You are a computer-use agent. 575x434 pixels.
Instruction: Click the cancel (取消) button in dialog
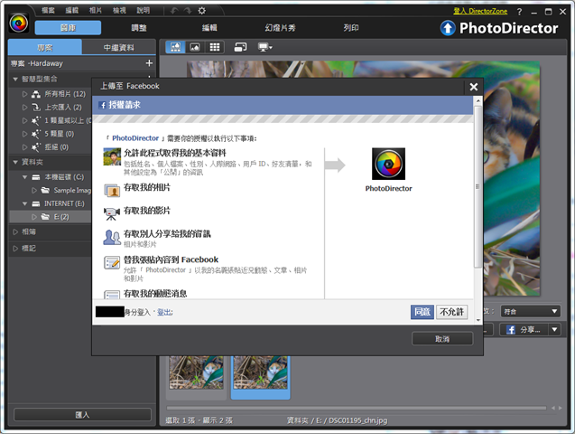click(x=442, y=339)
